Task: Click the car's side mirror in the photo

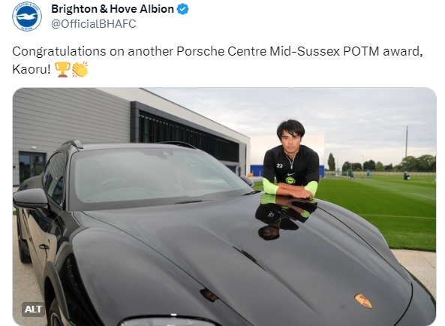Action: pos(31,198)
